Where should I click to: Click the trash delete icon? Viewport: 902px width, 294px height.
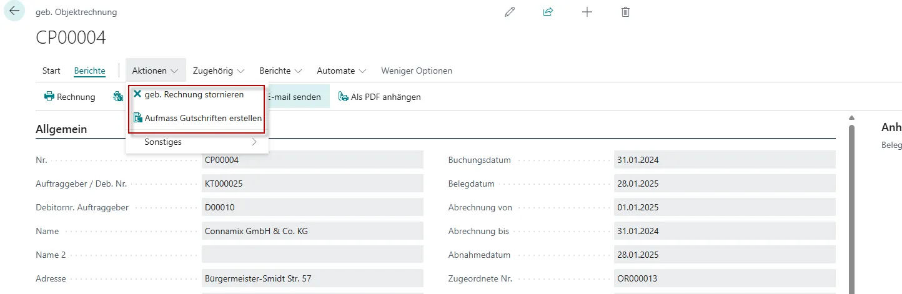pos(625,12)
